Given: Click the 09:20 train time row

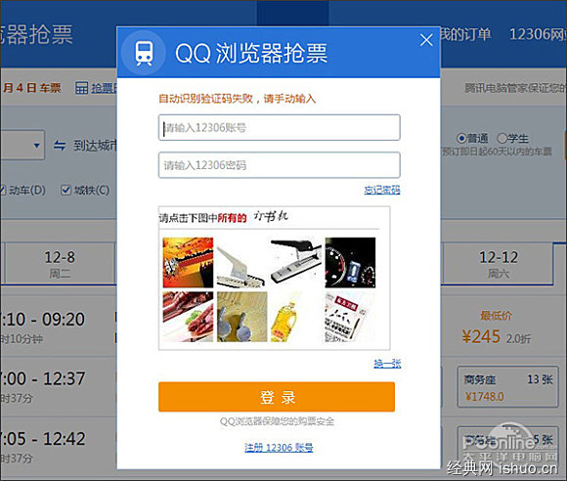Looking at the screenshot, I should pyautogui.click(x=42, y=320).
